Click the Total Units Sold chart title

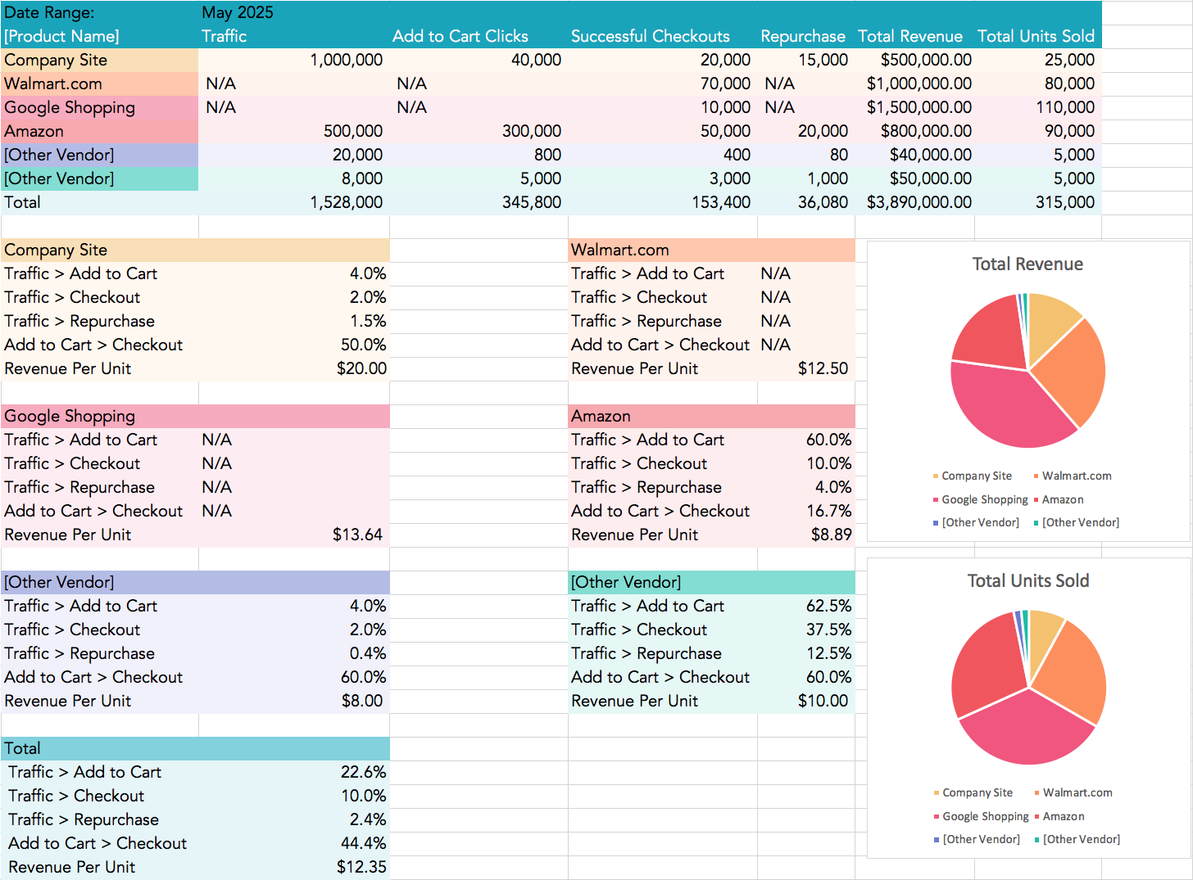point(1027,580)
